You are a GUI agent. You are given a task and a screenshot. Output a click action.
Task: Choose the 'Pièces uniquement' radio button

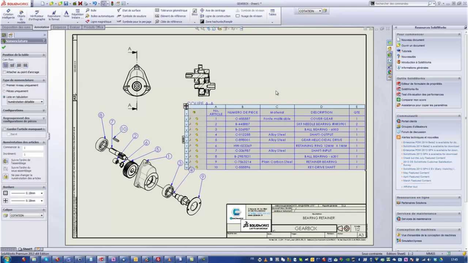pos(4,91)
